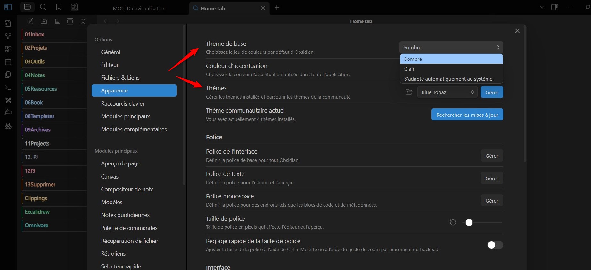Open the Blue Topaz theme dropdown

pos(447,92)
